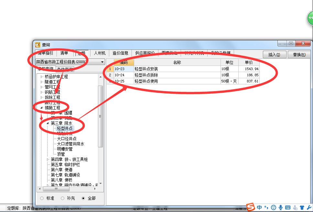Open the skin shirt icon in IME bar
313x212 pixels.
pyautogui.click(x=302, y=207)
